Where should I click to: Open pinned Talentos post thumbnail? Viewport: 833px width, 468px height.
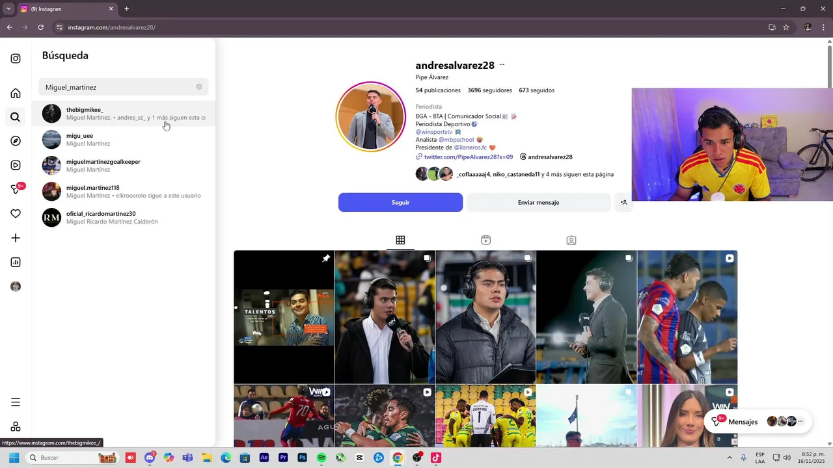click(284, 317)
